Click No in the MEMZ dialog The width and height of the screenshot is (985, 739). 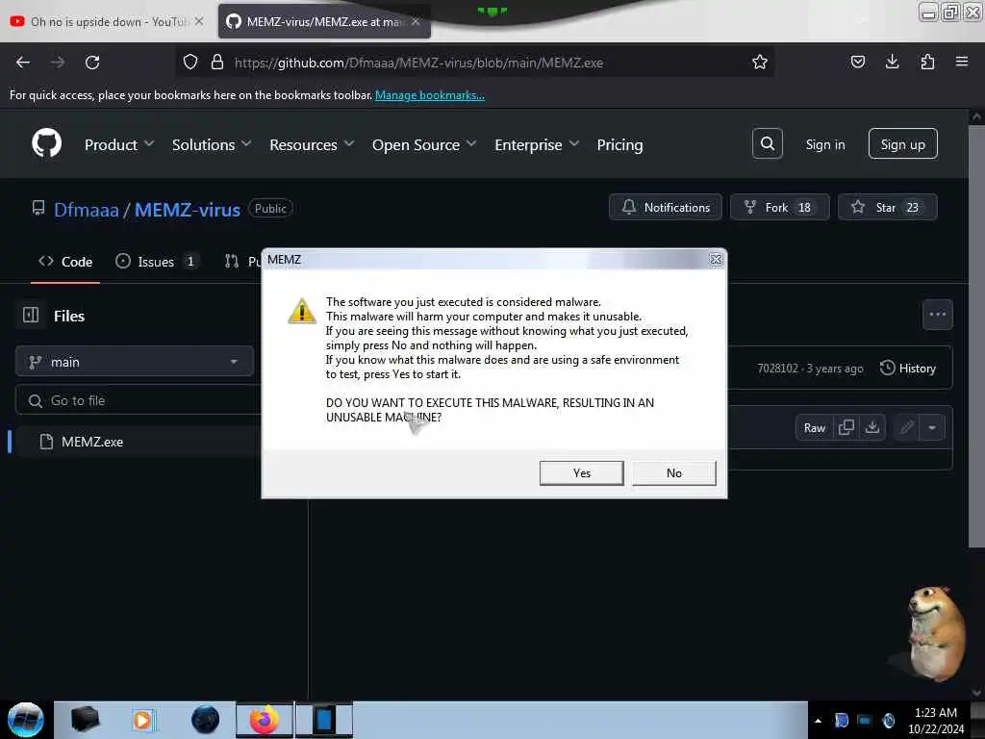tap(673, 472)
